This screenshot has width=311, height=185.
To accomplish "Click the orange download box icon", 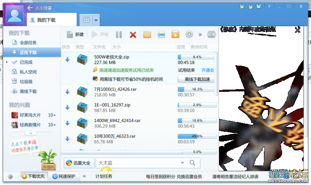I will pos(175,34).
